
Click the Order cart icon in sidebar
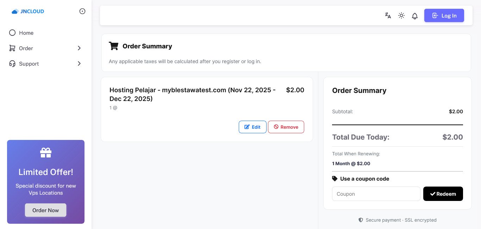(12, 48)
